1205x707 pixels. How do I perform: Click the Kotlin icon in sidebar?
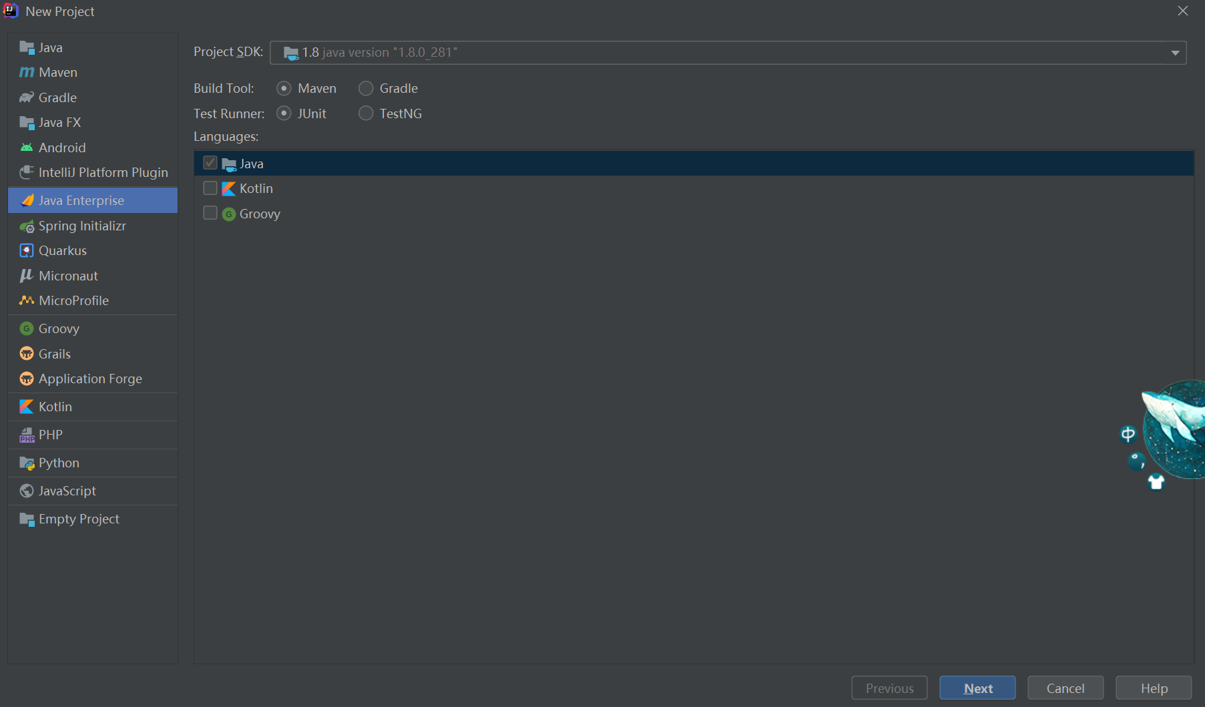coord(27,407)
